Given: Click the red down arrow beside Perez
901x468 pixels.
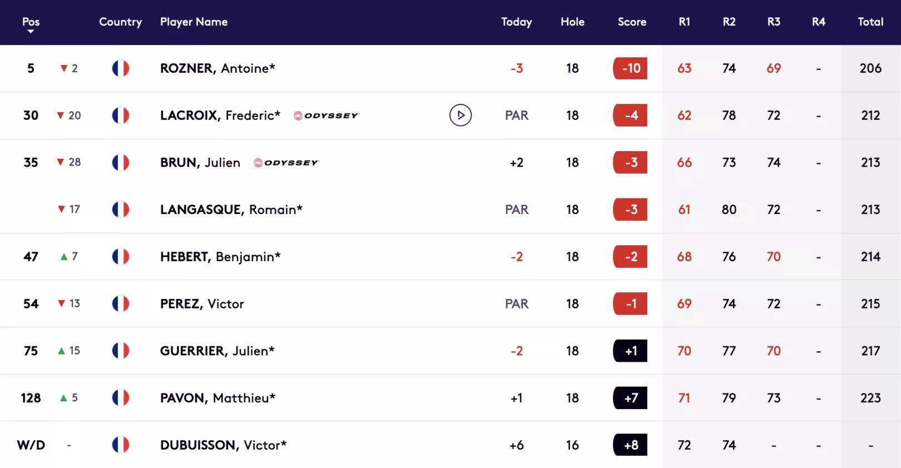Looking at the screenshot, I should [62, 303].
